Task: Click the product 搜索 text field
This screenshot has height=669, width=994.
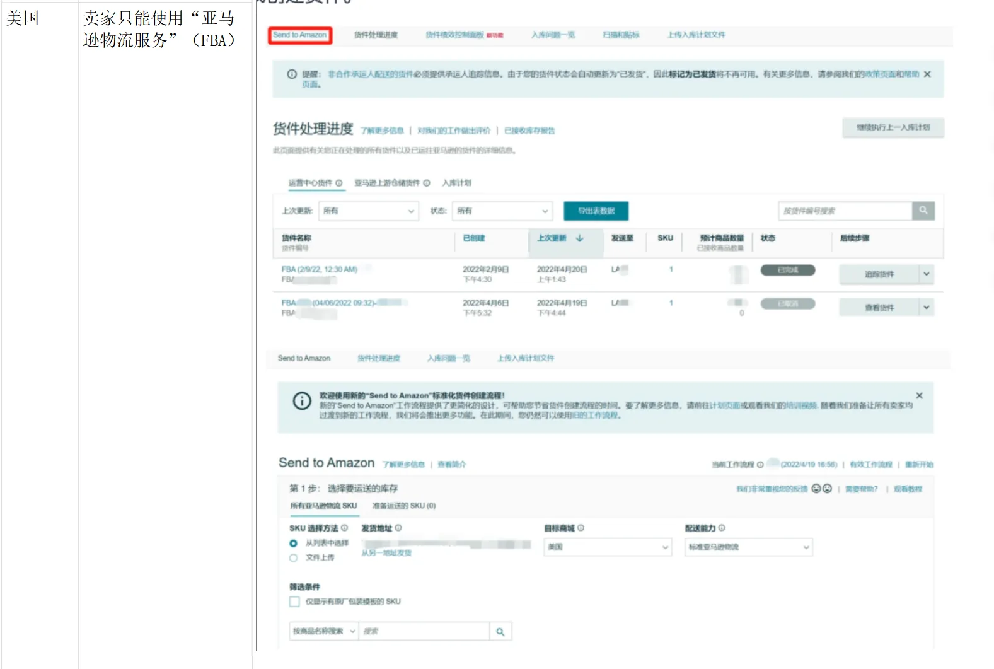Action: (424, 631)
